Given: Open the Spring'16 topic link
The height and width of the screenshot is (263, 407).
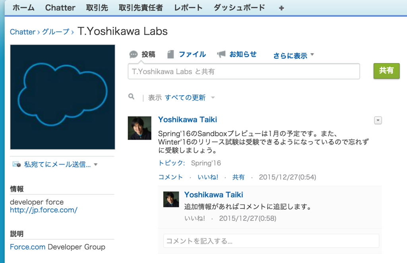Looking at the screenshot, I should pos(205,163).
